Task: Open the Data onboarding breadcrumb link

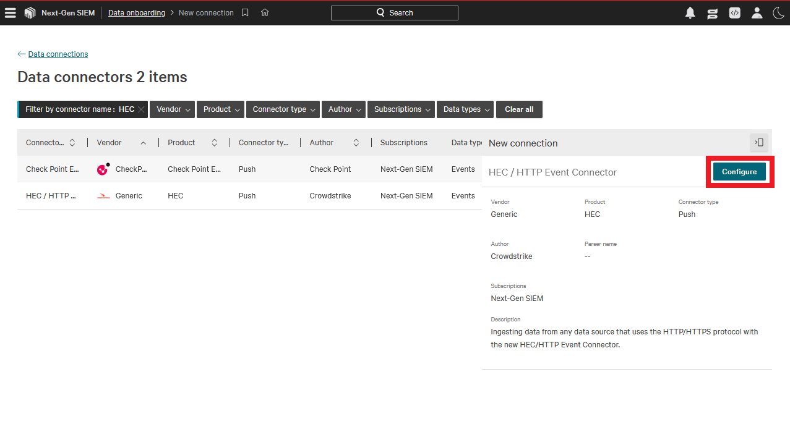Action: tap(137, 12)
